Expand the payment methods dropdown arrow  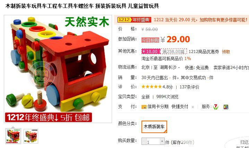193,107
